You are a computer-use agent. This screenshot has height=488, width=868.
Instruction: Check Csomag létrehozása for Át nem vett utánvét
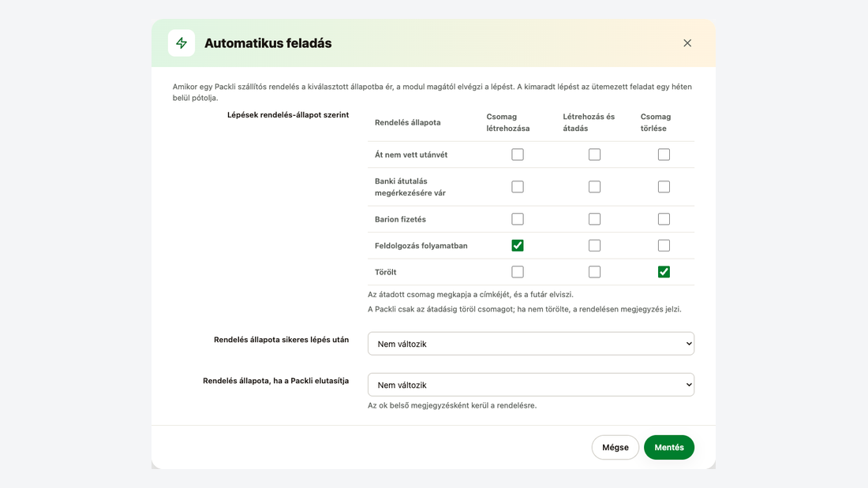tap(518, 155)
